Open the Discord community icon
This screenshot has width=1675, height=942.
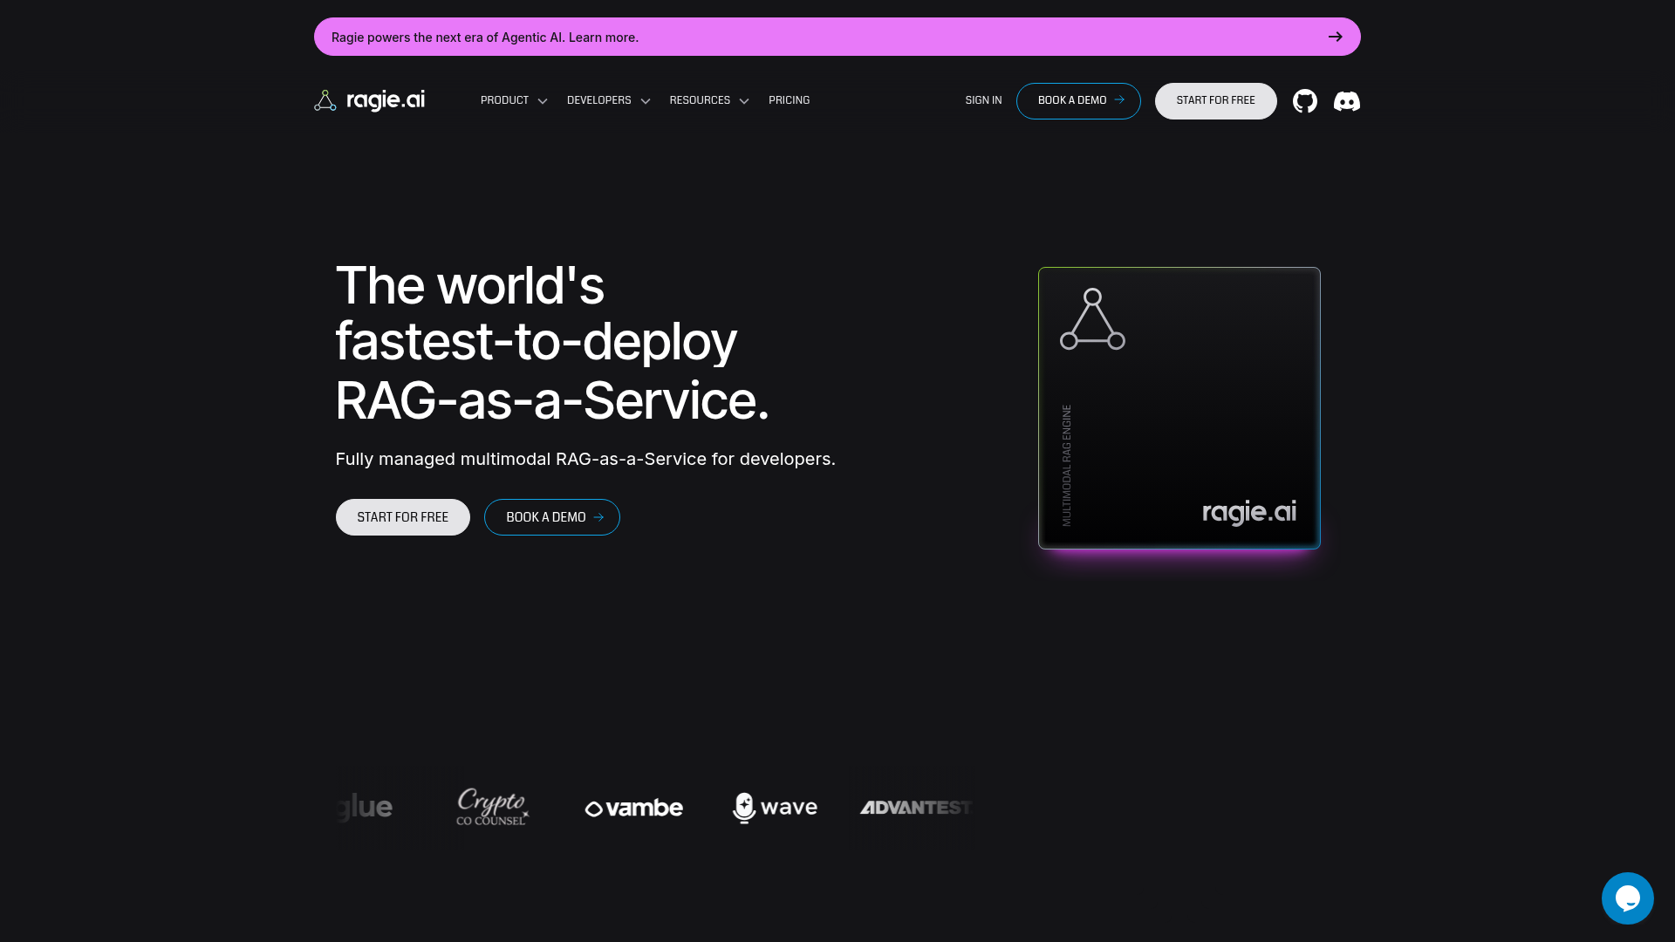point(1346,101)
